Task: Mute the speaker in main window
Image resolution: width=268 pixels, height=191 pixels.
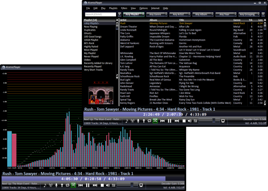Action: [x=190, y=121]
